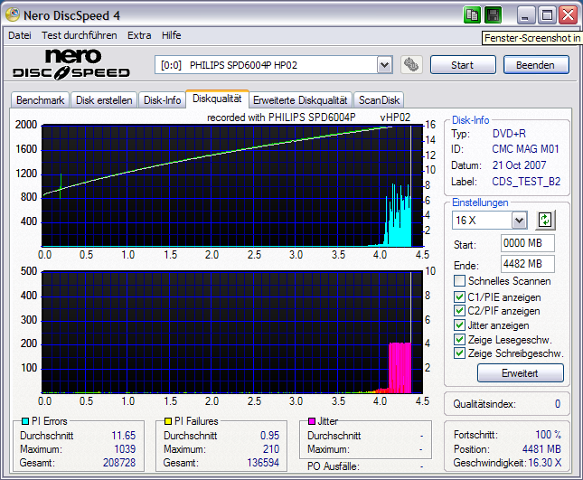Click the Erweitert button
This screenshot has width=583, height=480.
pos(520,373)
